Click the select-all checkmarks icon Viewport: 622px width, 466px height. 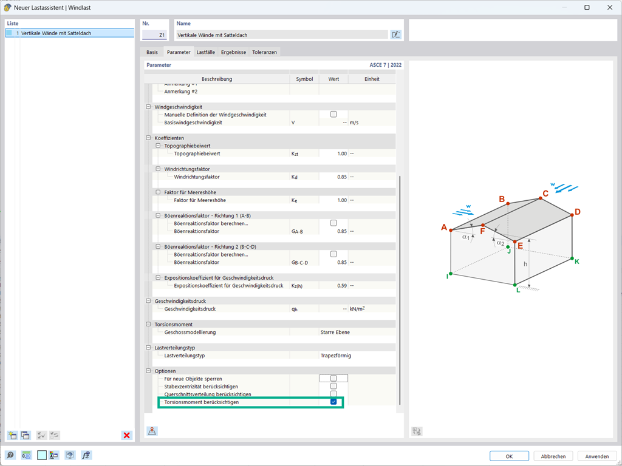pos(41,435)
